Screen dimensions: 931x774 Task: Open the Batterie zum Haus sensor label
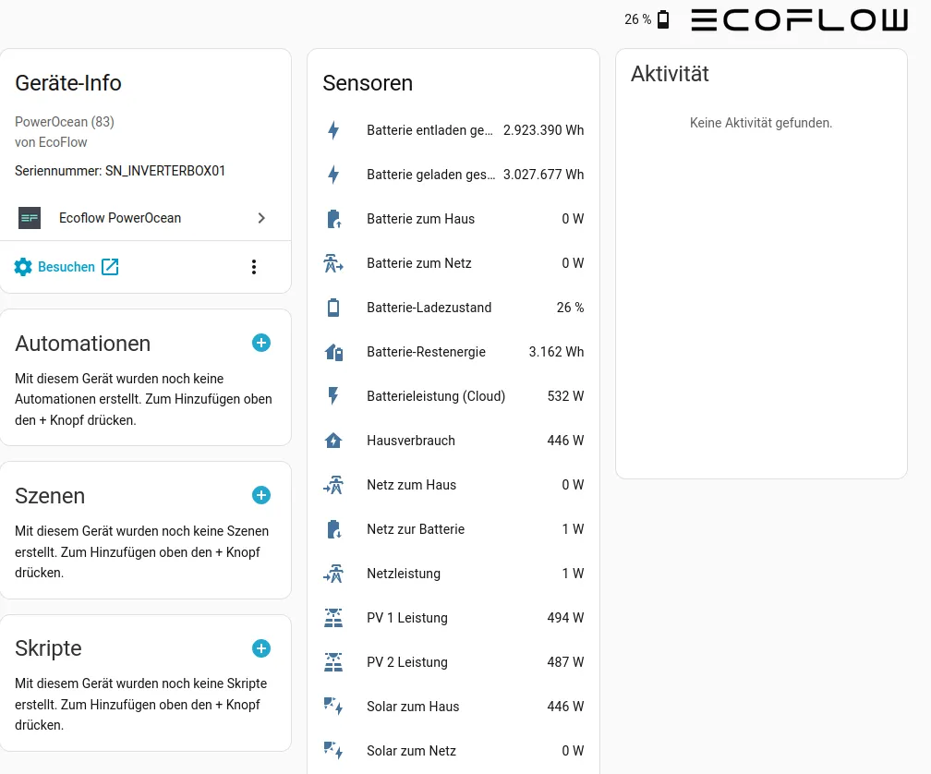click(x=421, y=219)
